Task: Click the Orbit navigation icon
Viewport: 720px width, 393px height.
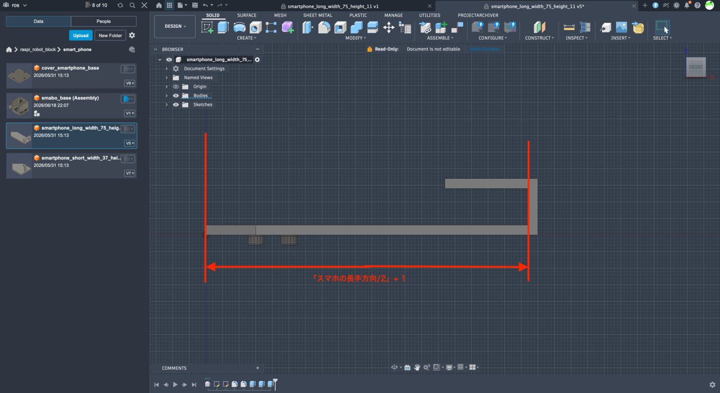Action: [394, 367]
